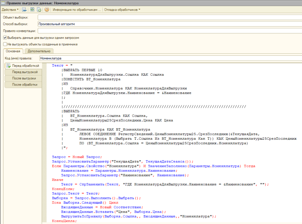This screenshot has width=302, height=224.
Task: Toggle 'Выбирать данные для выгрузки одним запросом' checkbox
Action: pyautogui.click(x=5, y=38)
